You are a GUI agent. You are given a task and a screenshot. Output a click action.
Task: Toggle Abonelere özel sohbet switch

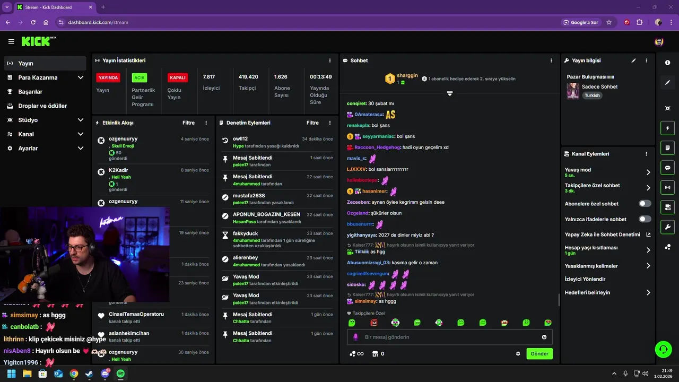[645, 204]
